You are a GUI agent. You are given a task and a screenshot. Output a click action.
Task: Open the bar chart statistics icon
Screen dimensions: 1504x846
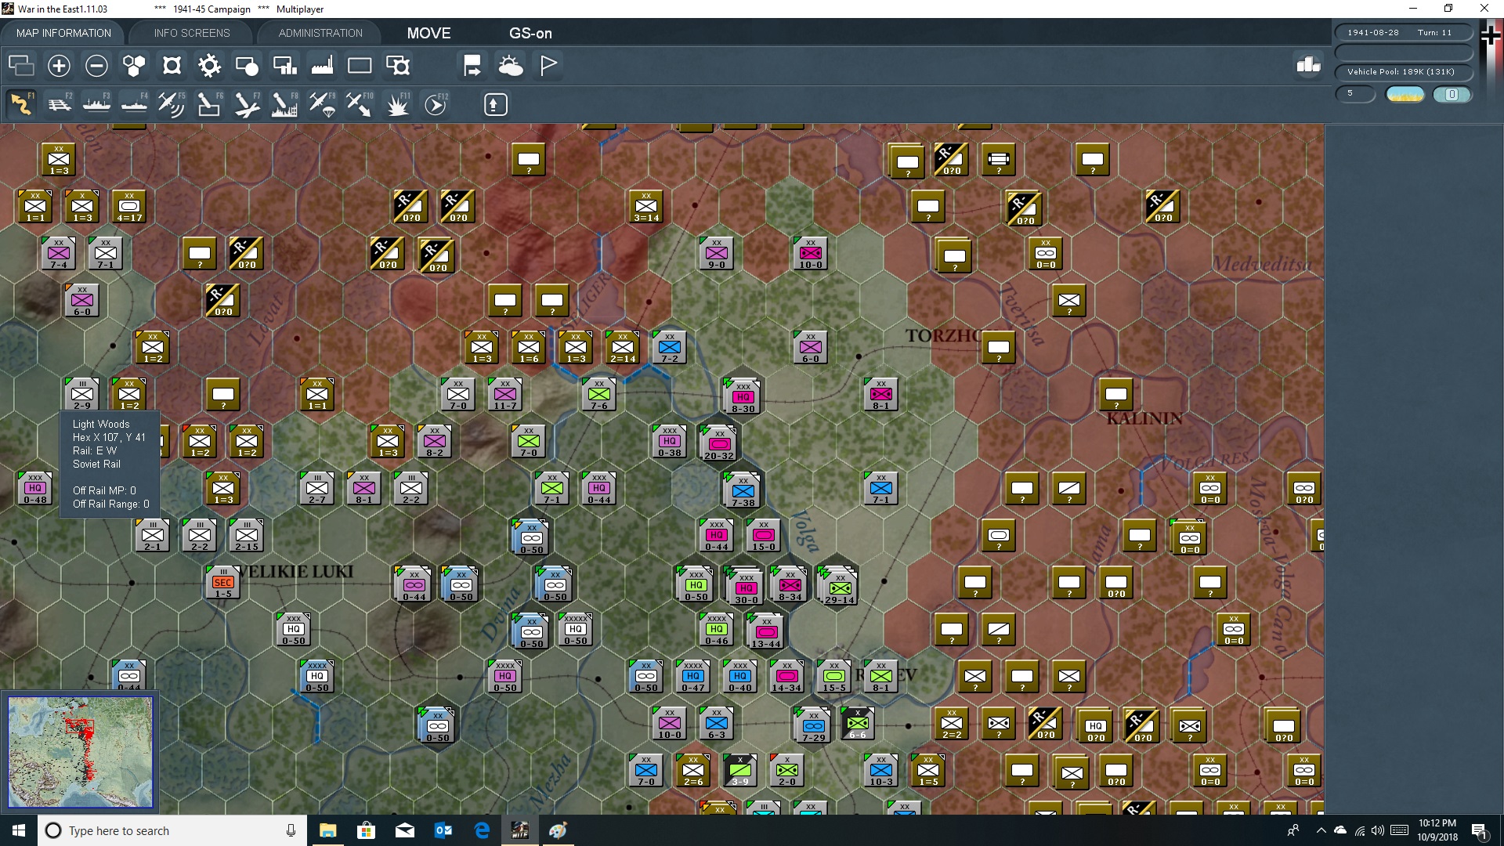[x=1308, y=64]
